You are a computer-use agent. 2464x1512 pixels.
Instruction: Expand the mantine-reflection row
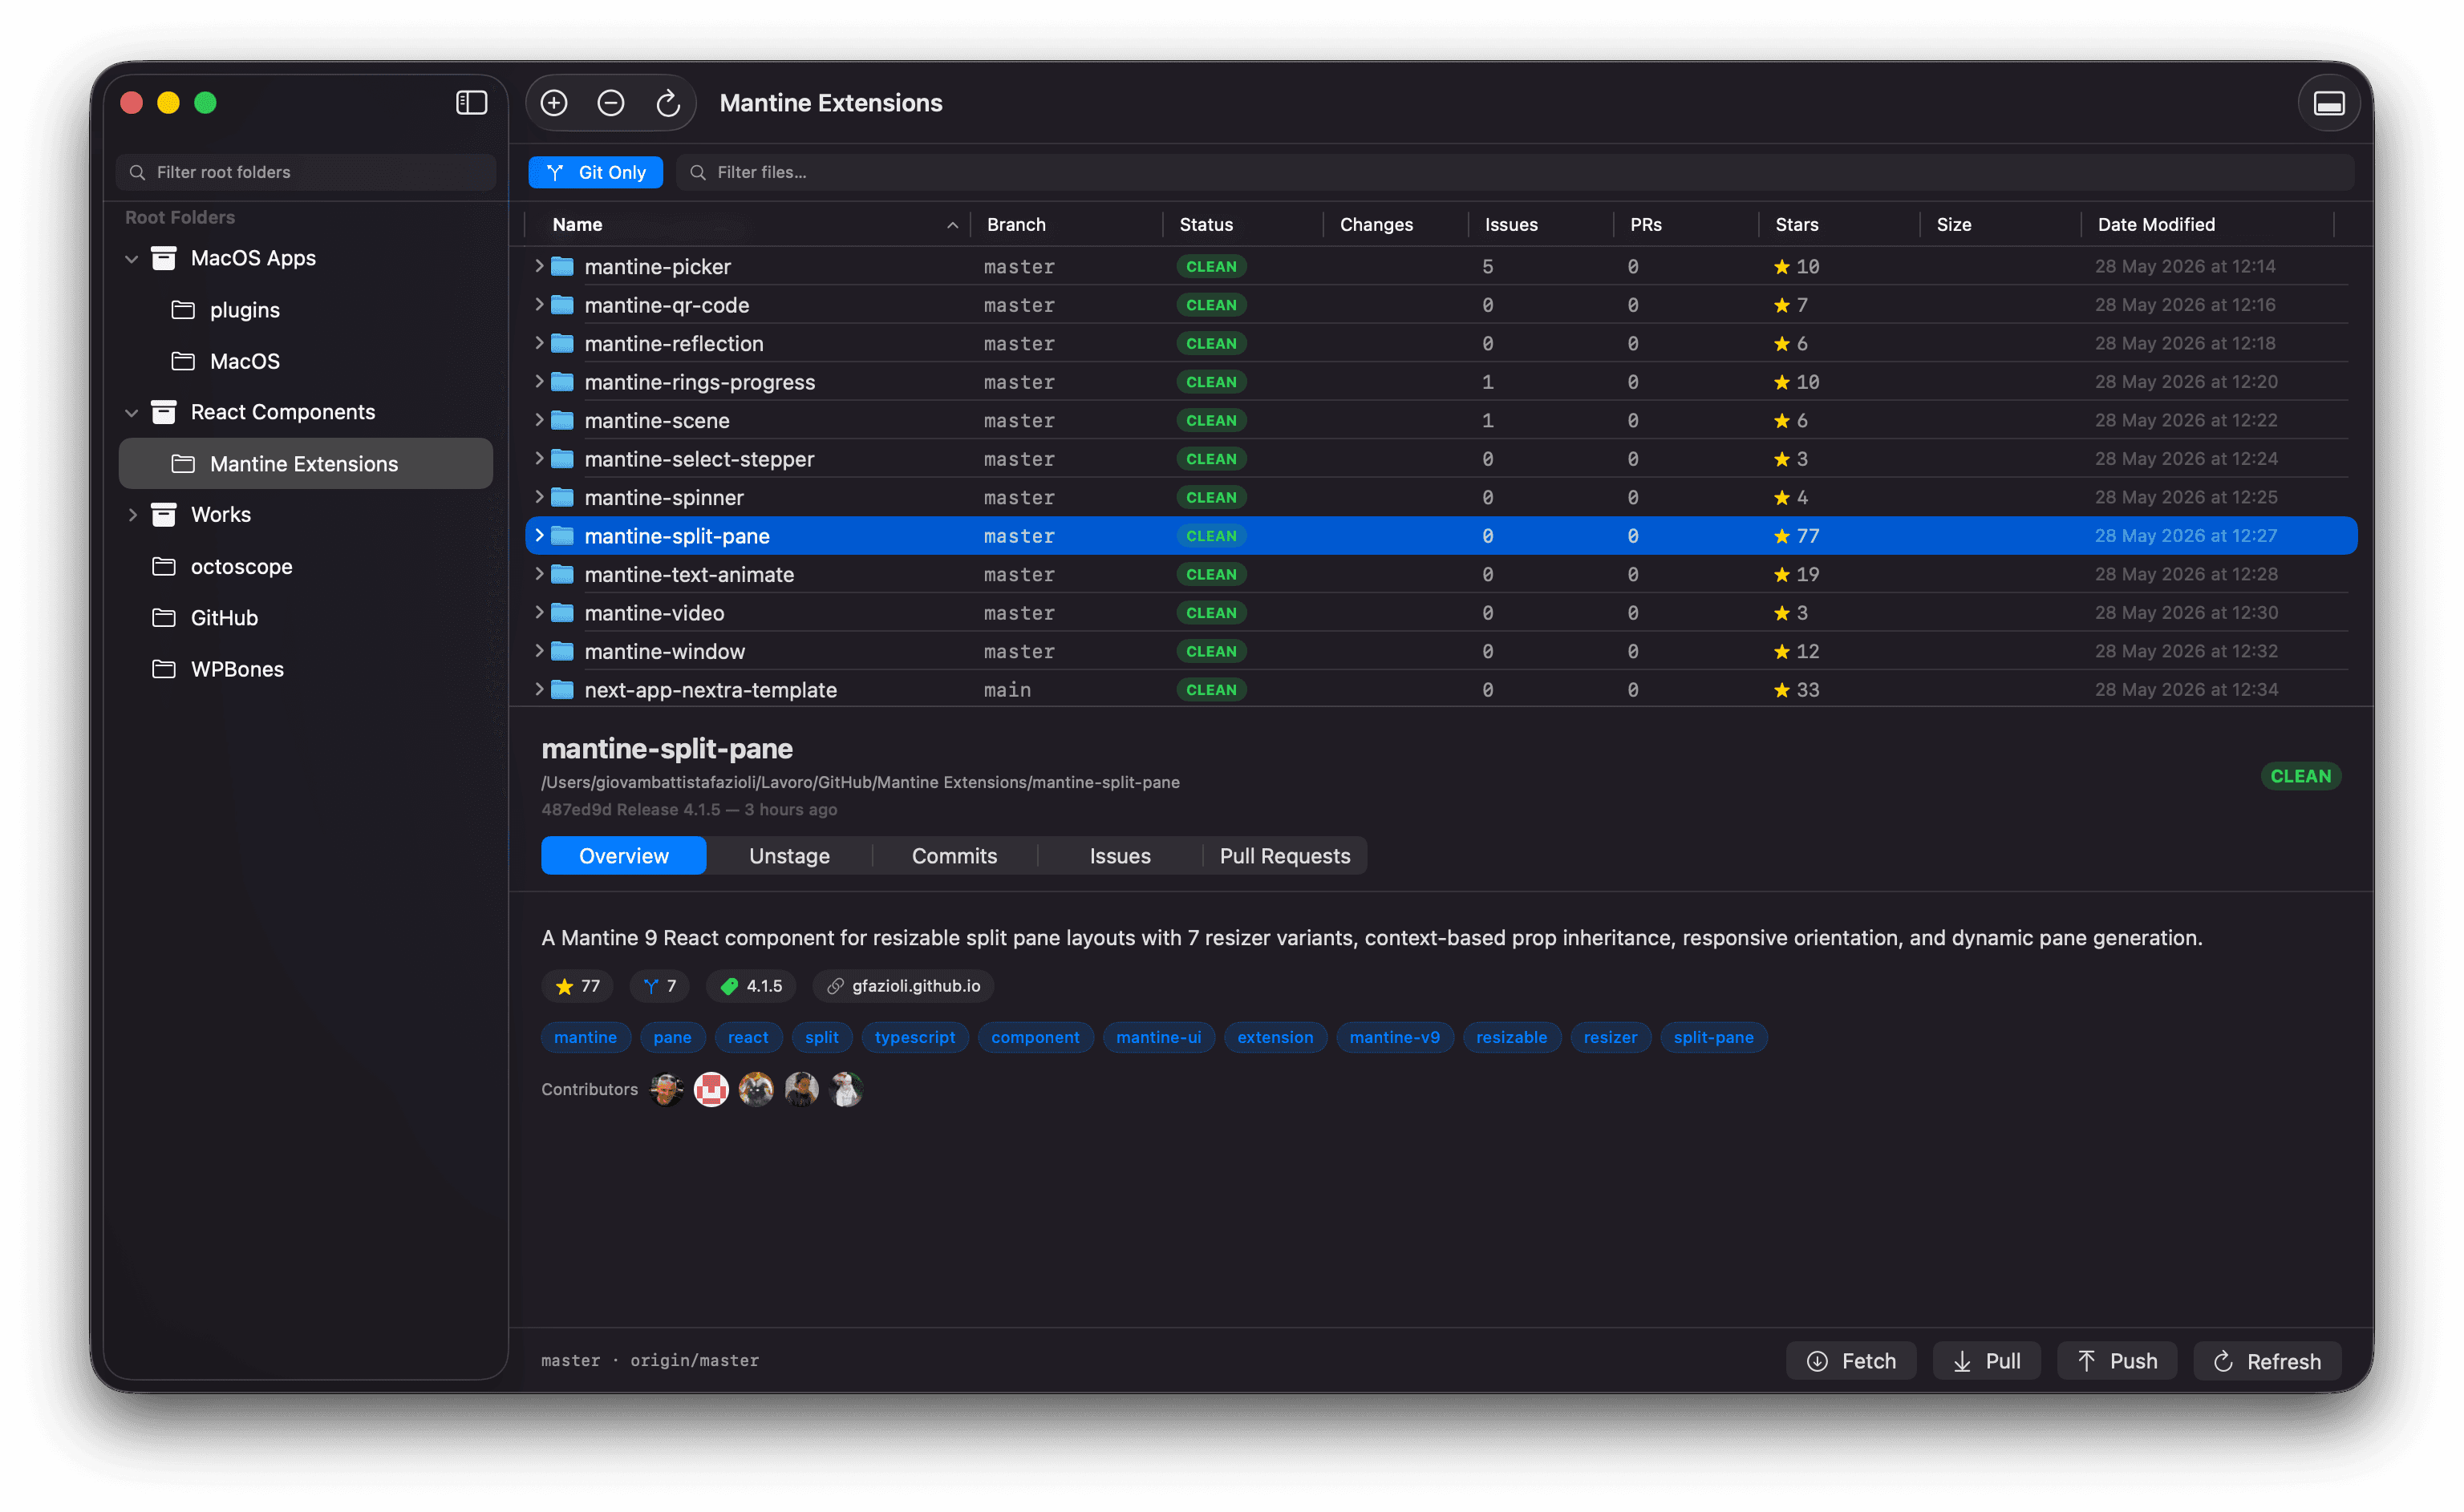pos(539,343)
